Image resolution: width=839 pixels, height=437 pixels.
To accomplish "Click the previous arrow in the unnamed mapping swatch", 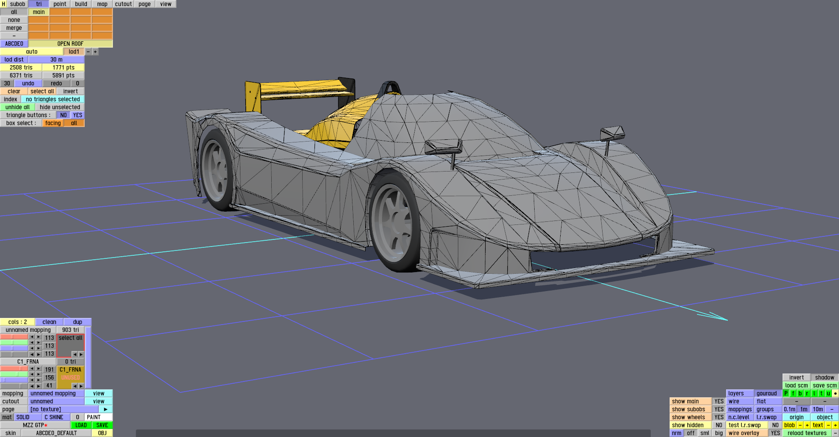I will pyautogui.click(x=75, y=354).
